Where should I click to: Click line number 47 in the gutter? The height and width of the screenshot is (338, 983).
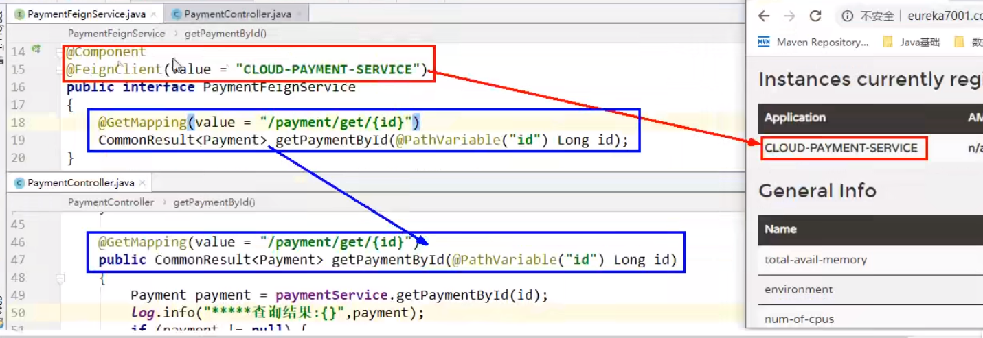pyautogui.click(x=17, y=260)
